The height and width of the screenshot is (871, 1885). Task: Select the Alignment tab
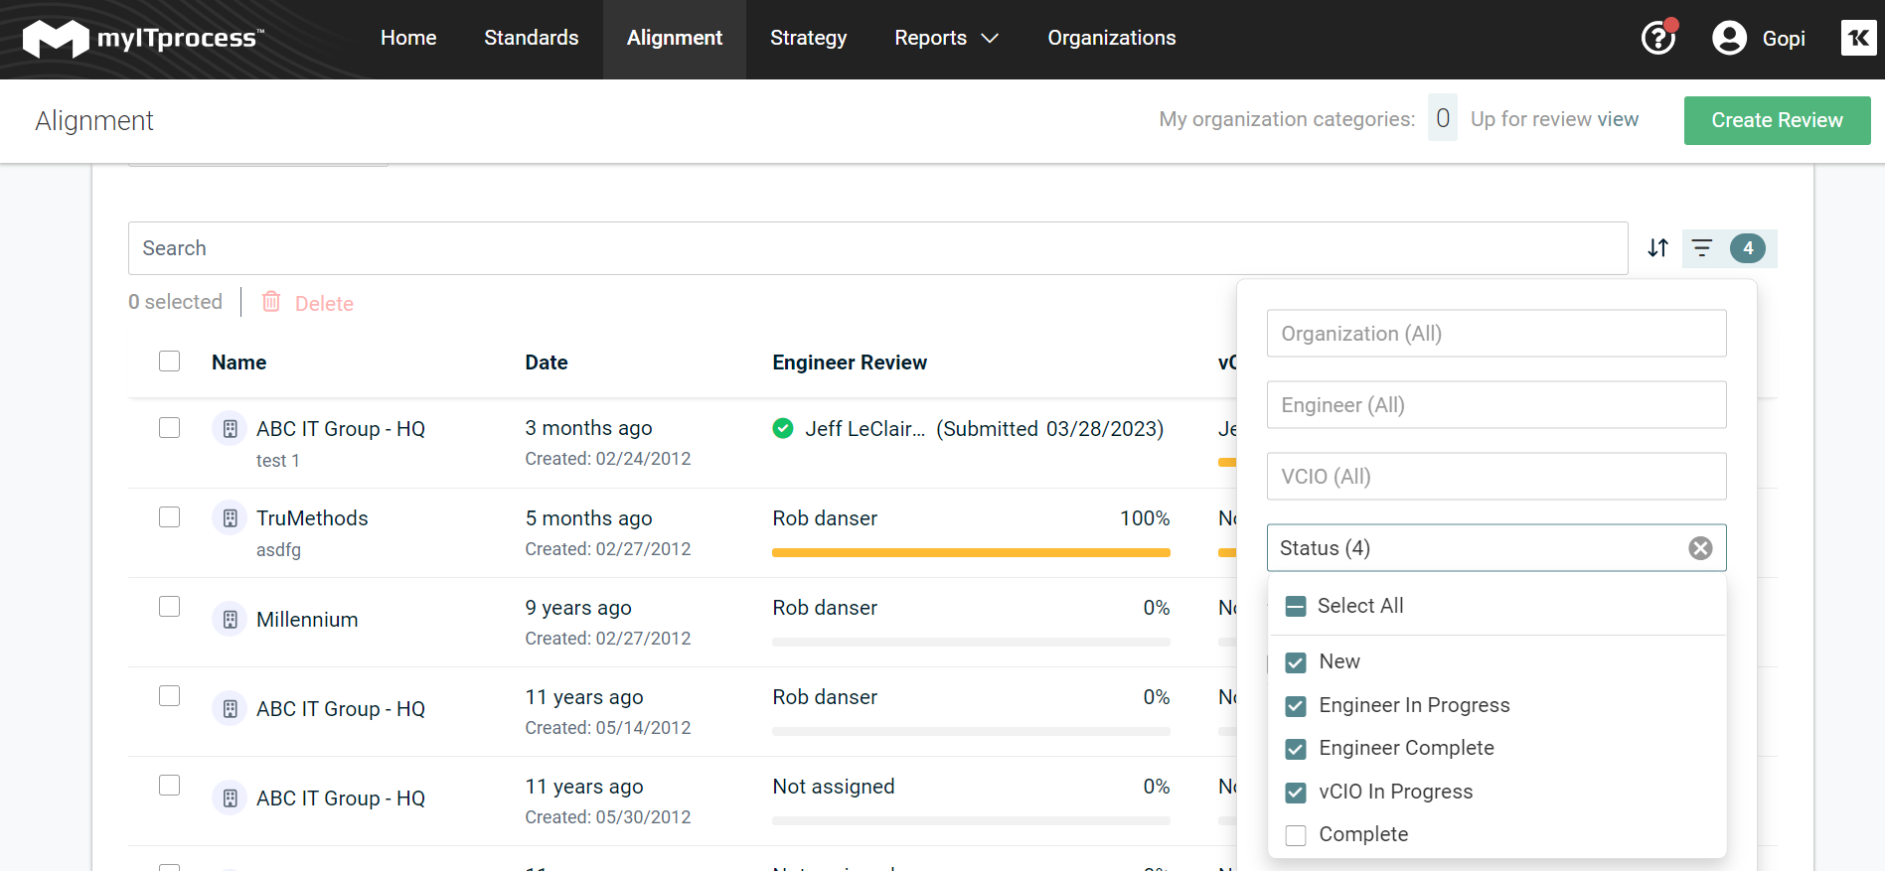[x=675, y=38]
